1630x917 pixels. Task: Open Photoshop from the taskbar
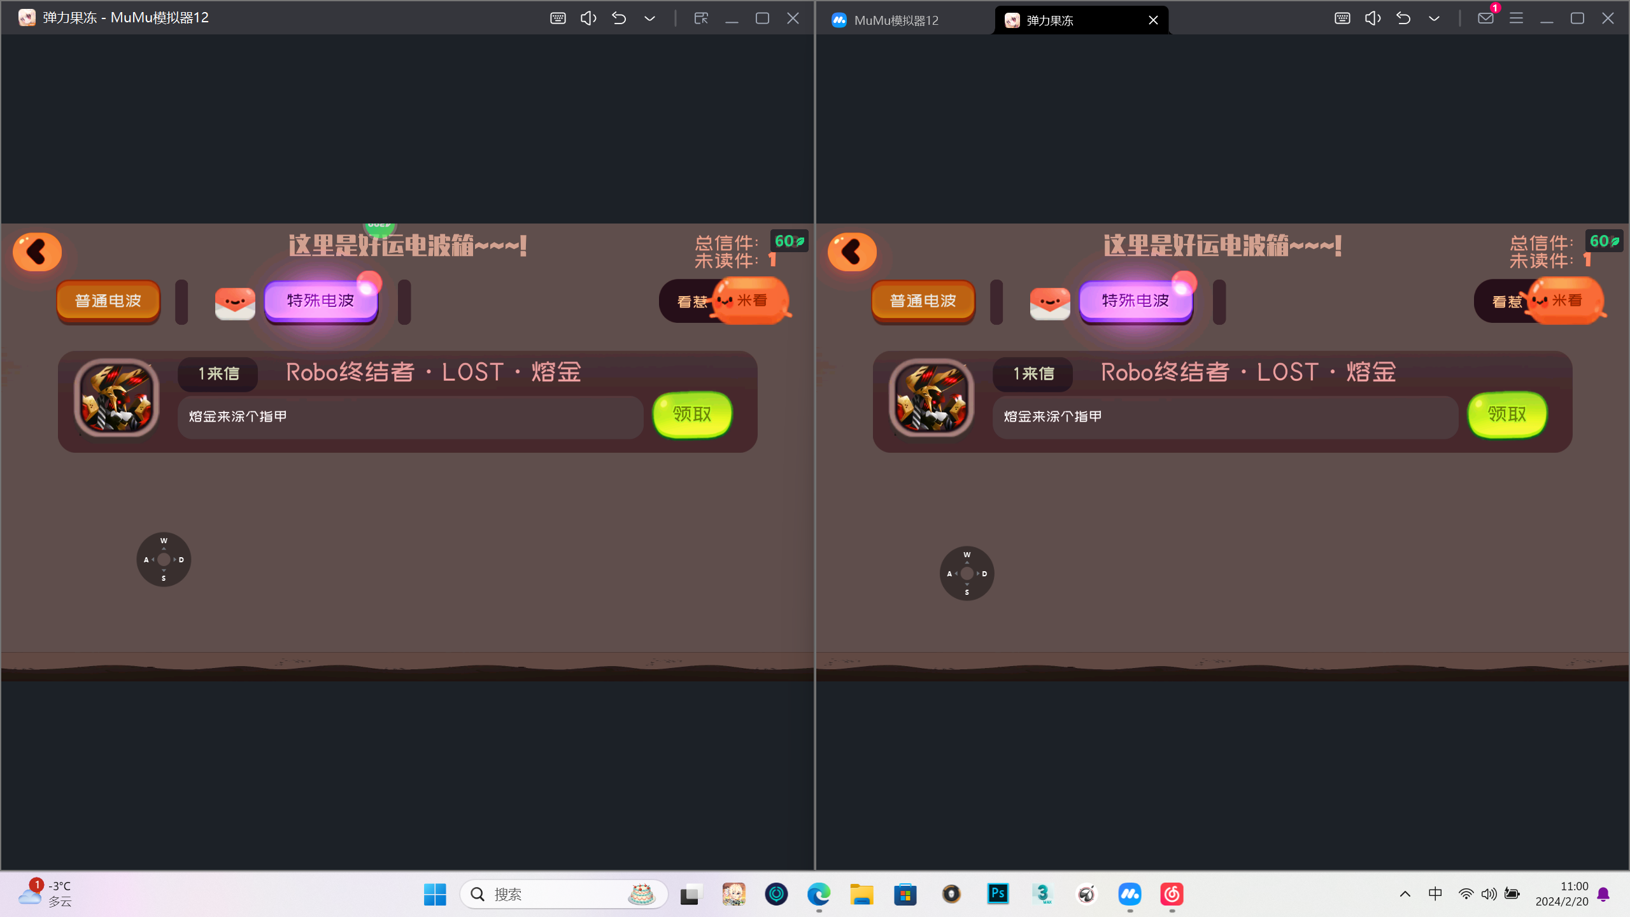[x=998, y=894]
